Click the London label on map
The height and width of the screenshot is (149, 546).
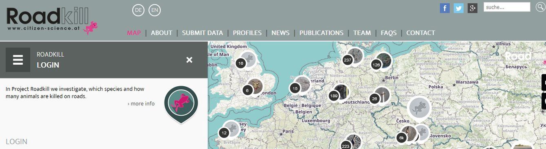269,93
